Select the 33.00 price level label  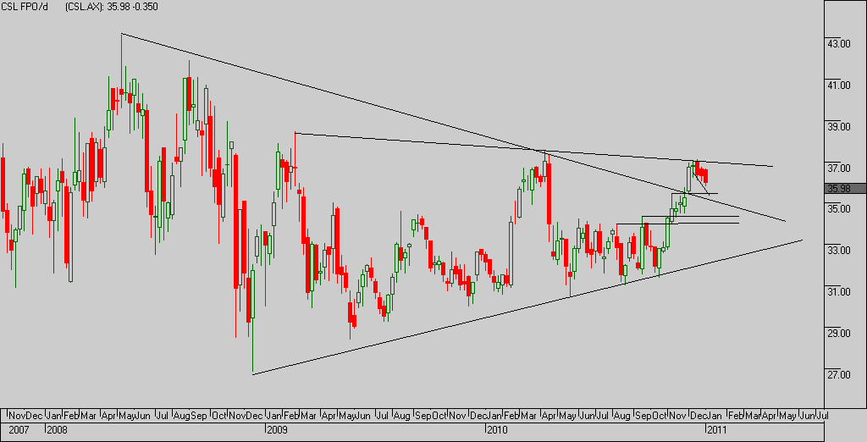tap(839, 251)
